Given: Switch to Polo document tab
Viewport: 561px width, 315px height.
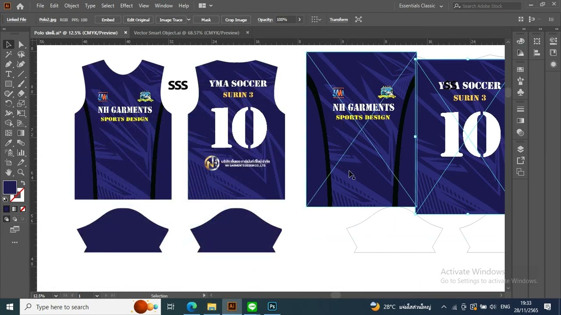Looking at the screenshot, I should tap(76, 33).
